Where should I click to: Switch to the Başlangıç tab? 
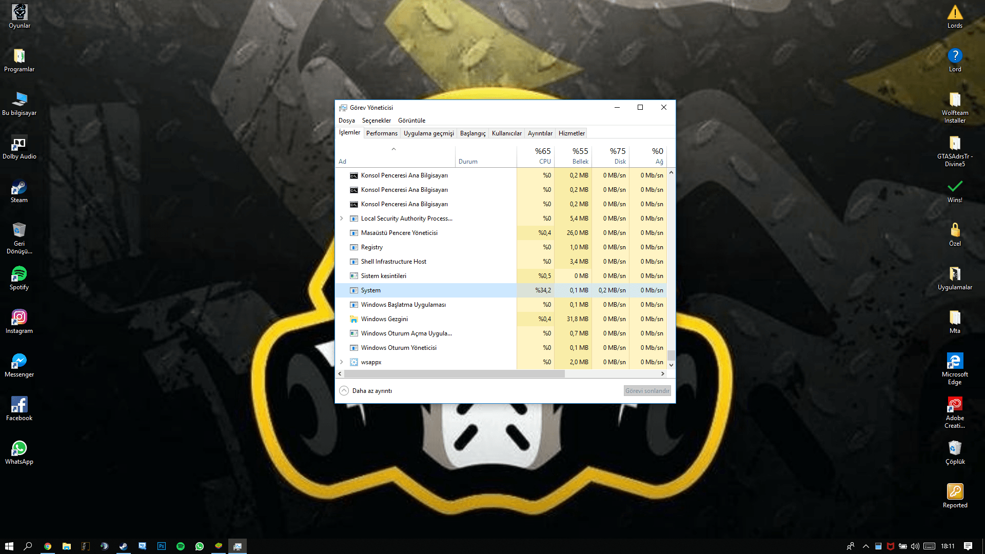pos(473,133)
